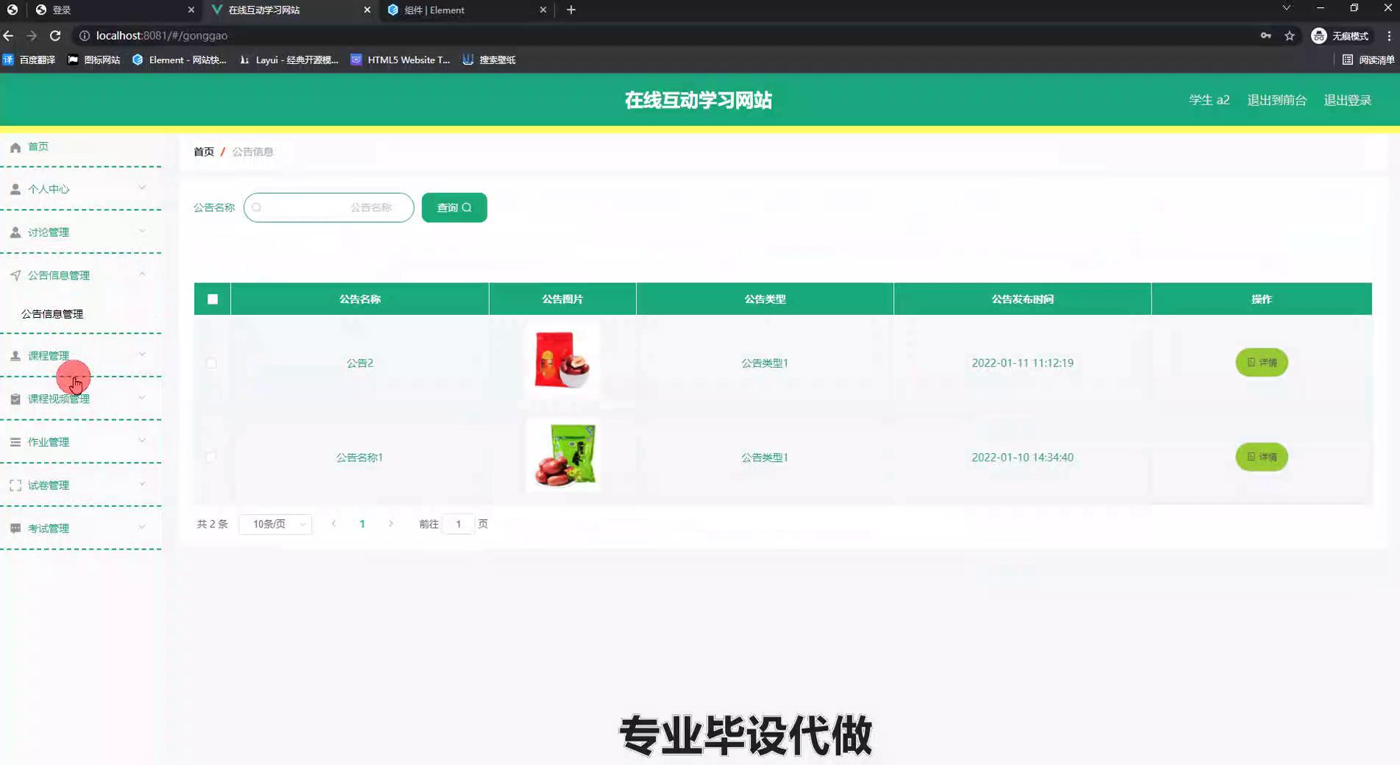
Task: Click the 公告名称 search input field
Action: click(329, 208)
